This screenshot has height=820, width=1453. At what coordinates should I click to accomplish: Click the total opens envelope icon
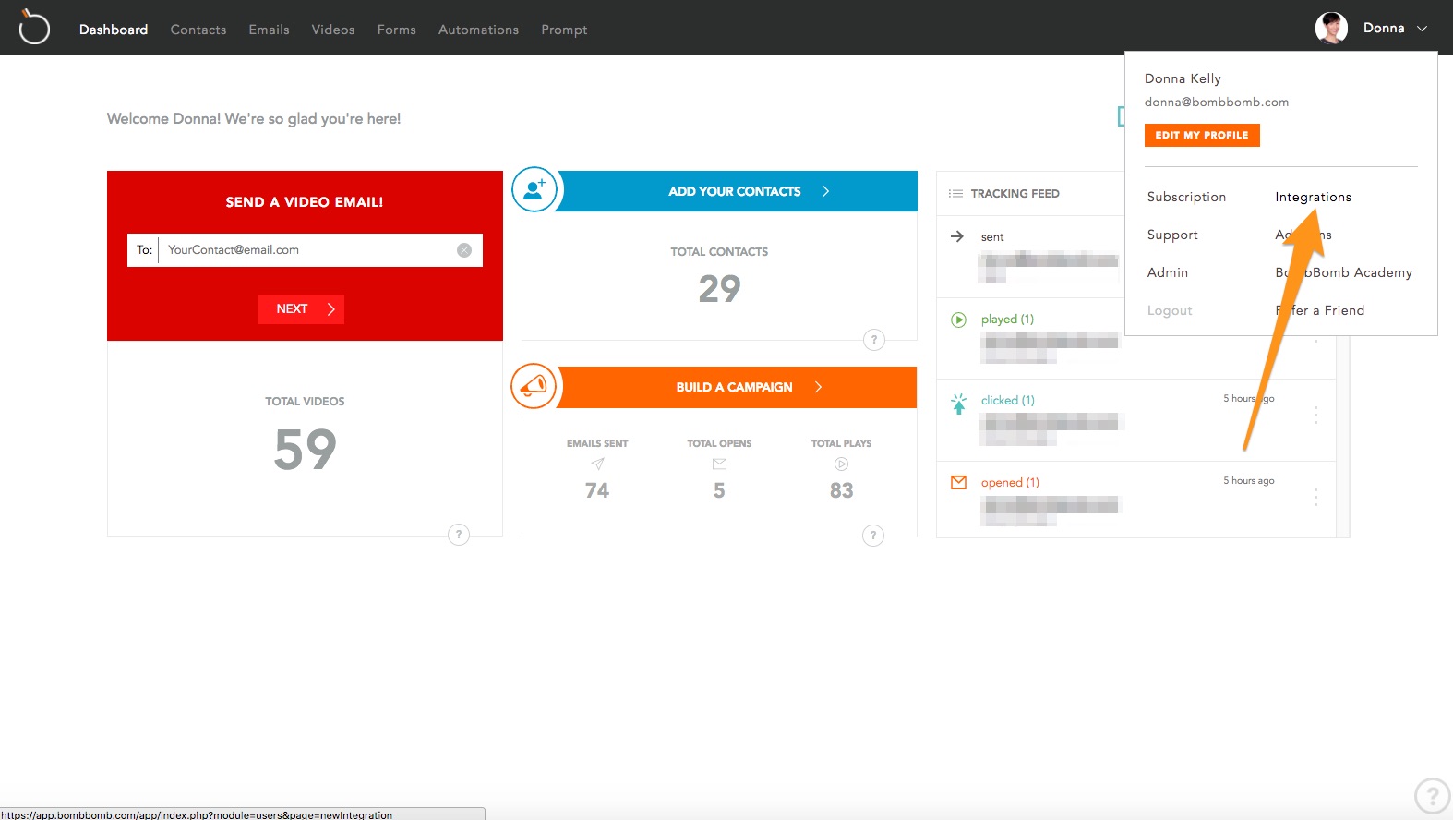[719, 464]
